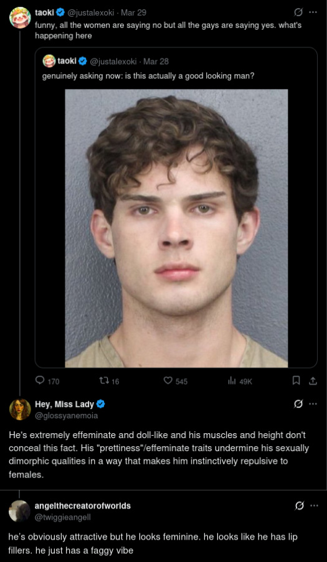Open more options on angelthecreatorofworlds reply
This screenshot has height=562, width=327.
(313, 506)
